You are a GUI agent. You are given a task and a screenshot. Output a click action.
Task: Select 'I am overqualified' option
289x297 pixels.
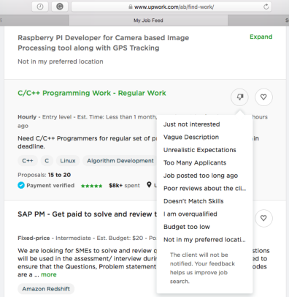(x=190, y=214)
